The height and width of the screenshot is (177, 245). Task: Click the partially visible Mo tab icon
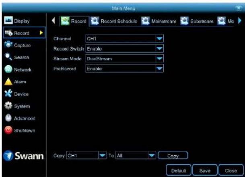222,21
